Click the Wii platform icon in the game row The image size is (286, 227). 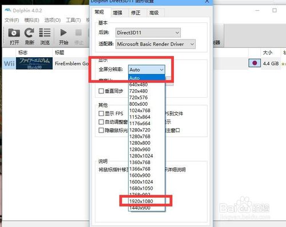[x=9, y=63]
